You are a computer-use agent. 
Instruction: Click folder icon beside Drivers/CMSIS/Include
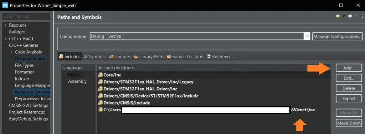100,102
